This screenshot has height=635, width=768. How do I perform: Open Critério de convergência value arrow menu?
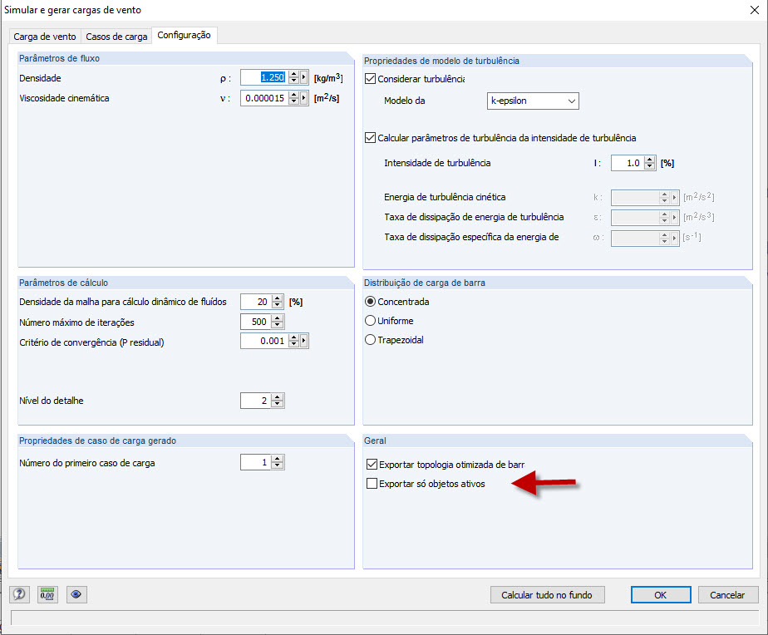304,341
